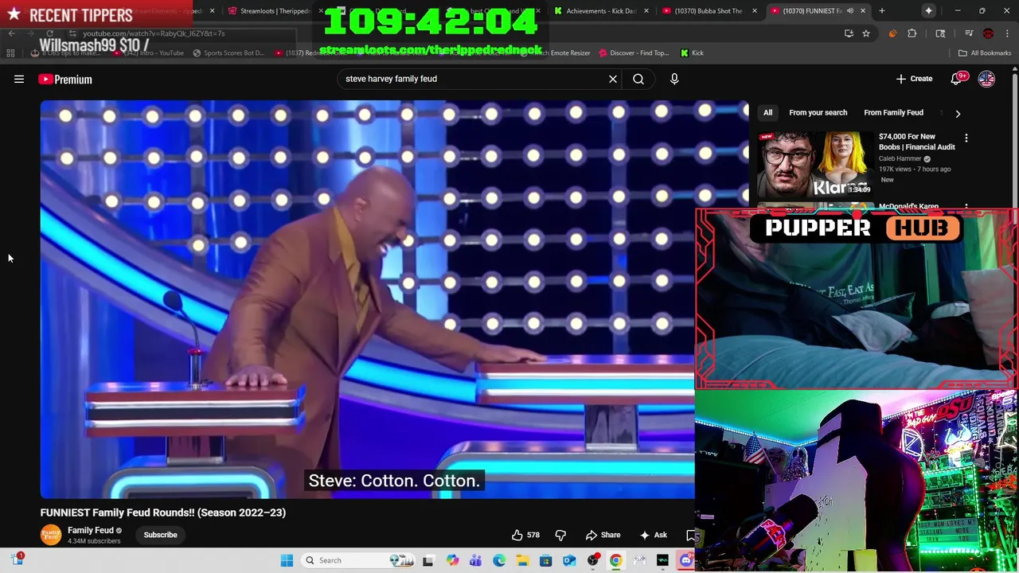Image resolution: width=1019 pixels, height=573 pixels.
Task: Share the video
Action: pos(603,535)
